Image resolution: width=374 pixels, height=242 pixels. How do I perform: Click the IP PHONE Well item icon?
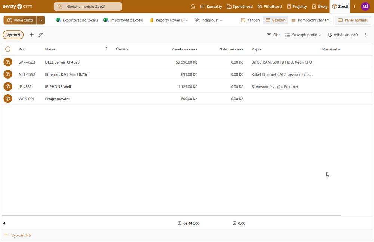tap(8, 86)
